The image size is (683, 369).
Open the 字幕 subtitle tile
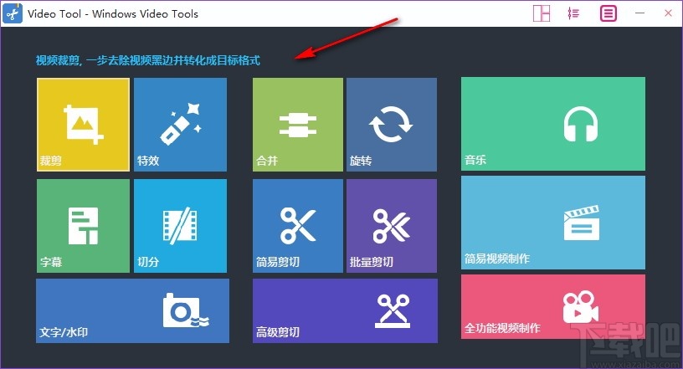coord(83,226)
